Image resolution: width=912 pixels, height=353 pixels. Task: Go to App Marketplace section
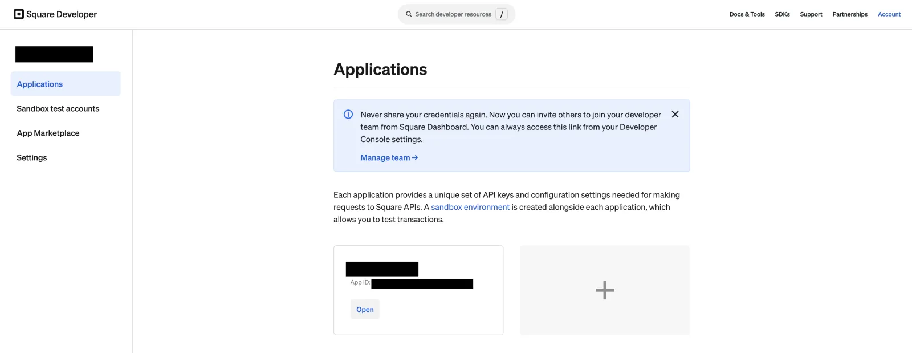pos(48,133)
